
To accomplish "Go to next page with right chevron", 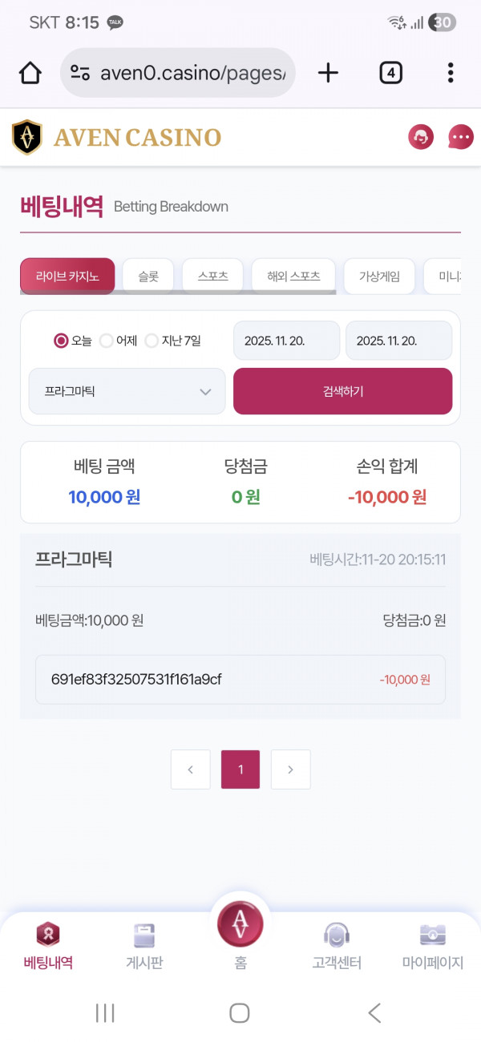I will 290,769.
